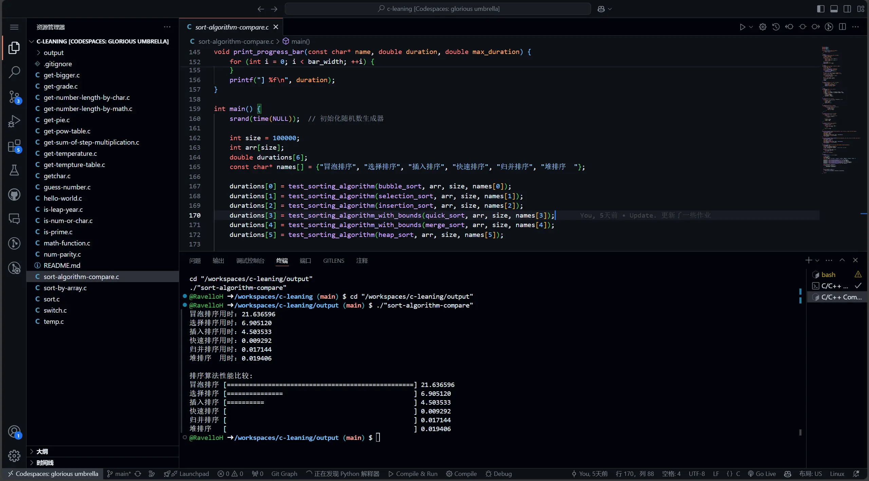Open the GitHub view in activity bar
The width and height of the screenshot is (869, 481).
(14, 195)
